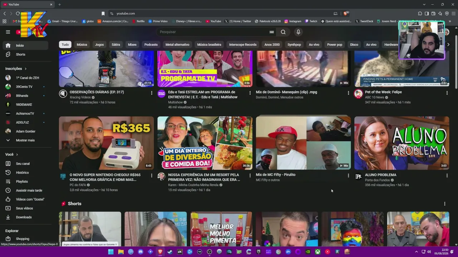
Task: Bookmark this page using the address bar icon
Action: (103, 14)
